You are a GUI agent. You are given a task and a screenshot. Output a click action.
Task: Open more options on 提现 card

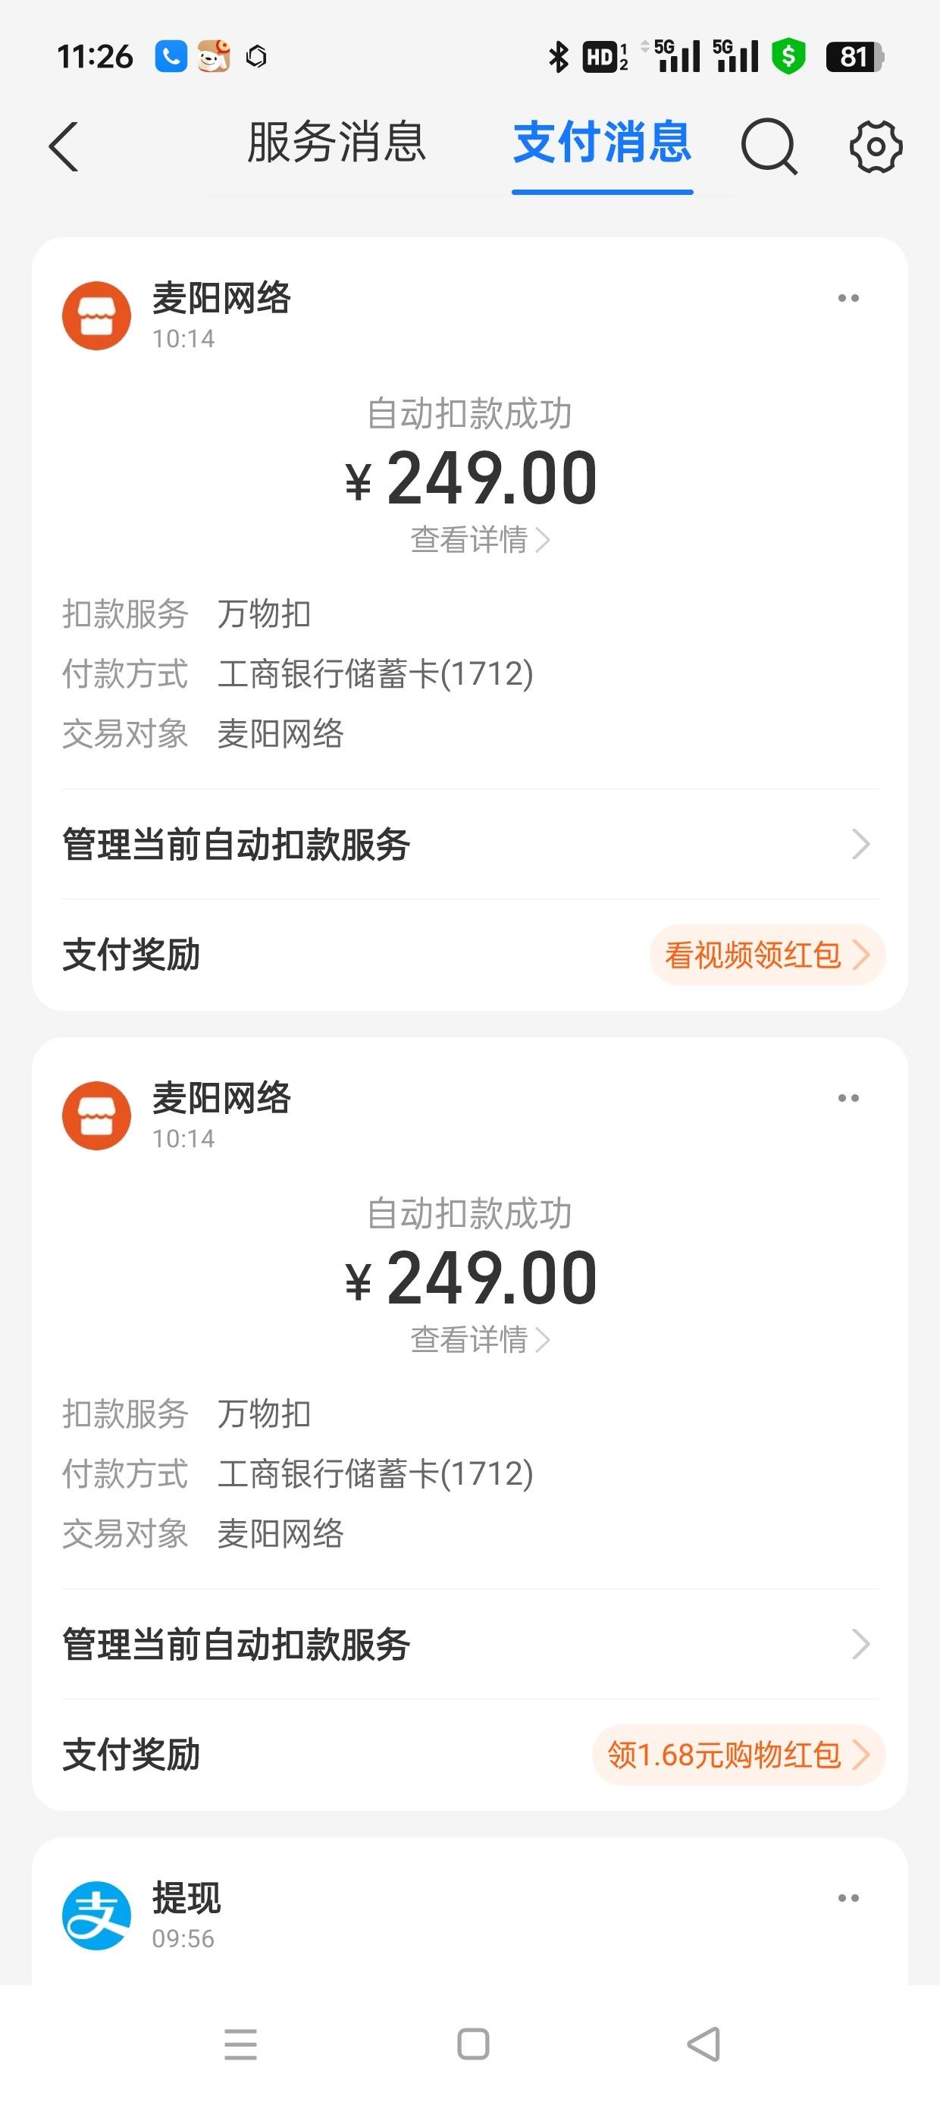[848, 1898]
